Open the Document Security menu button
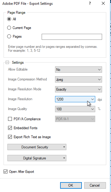Screen dimensions: 111x192 point(37,147)
